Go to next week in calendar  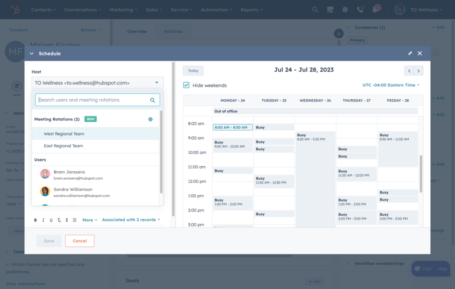[x=418, y=71]
